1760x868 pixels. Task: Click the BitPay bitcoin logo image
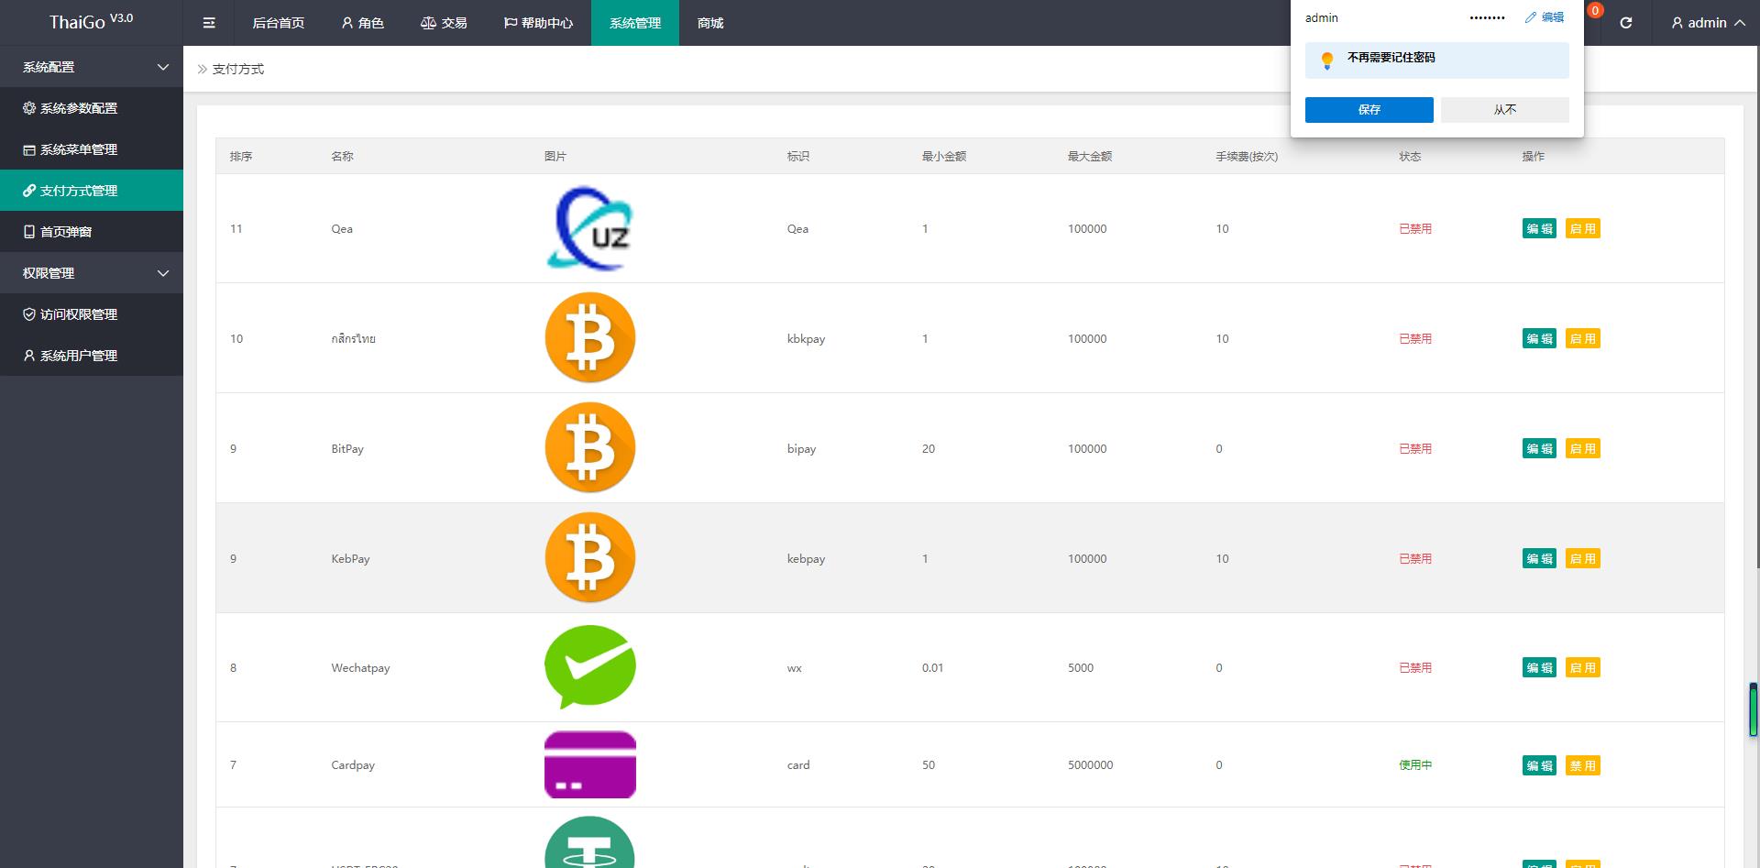590,448
